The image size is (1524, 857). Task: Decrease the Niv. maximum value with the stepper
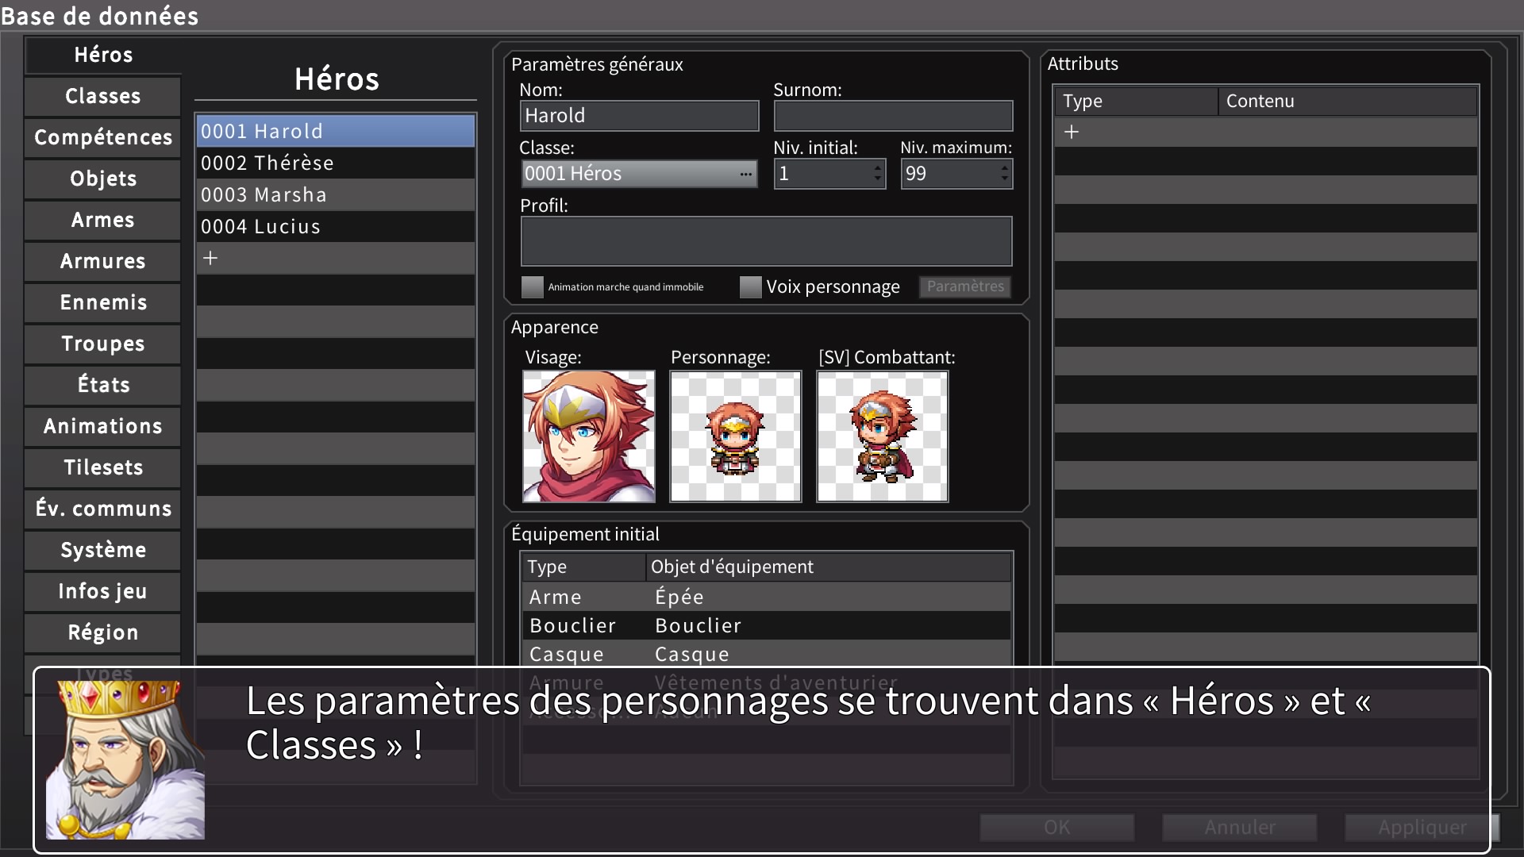tap(1004, 179)
